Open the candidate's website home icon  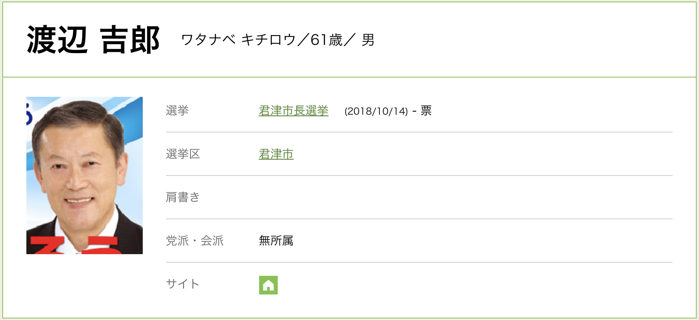pyautogui.click(x=268, y=285)
